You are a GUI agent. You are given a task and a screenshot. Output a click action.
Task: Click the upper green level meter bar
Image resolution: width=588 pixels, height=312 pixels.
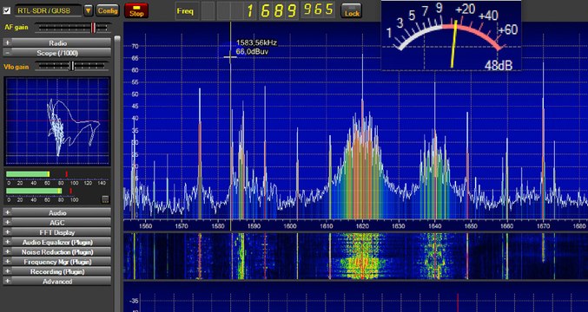[x=28, y=174]
